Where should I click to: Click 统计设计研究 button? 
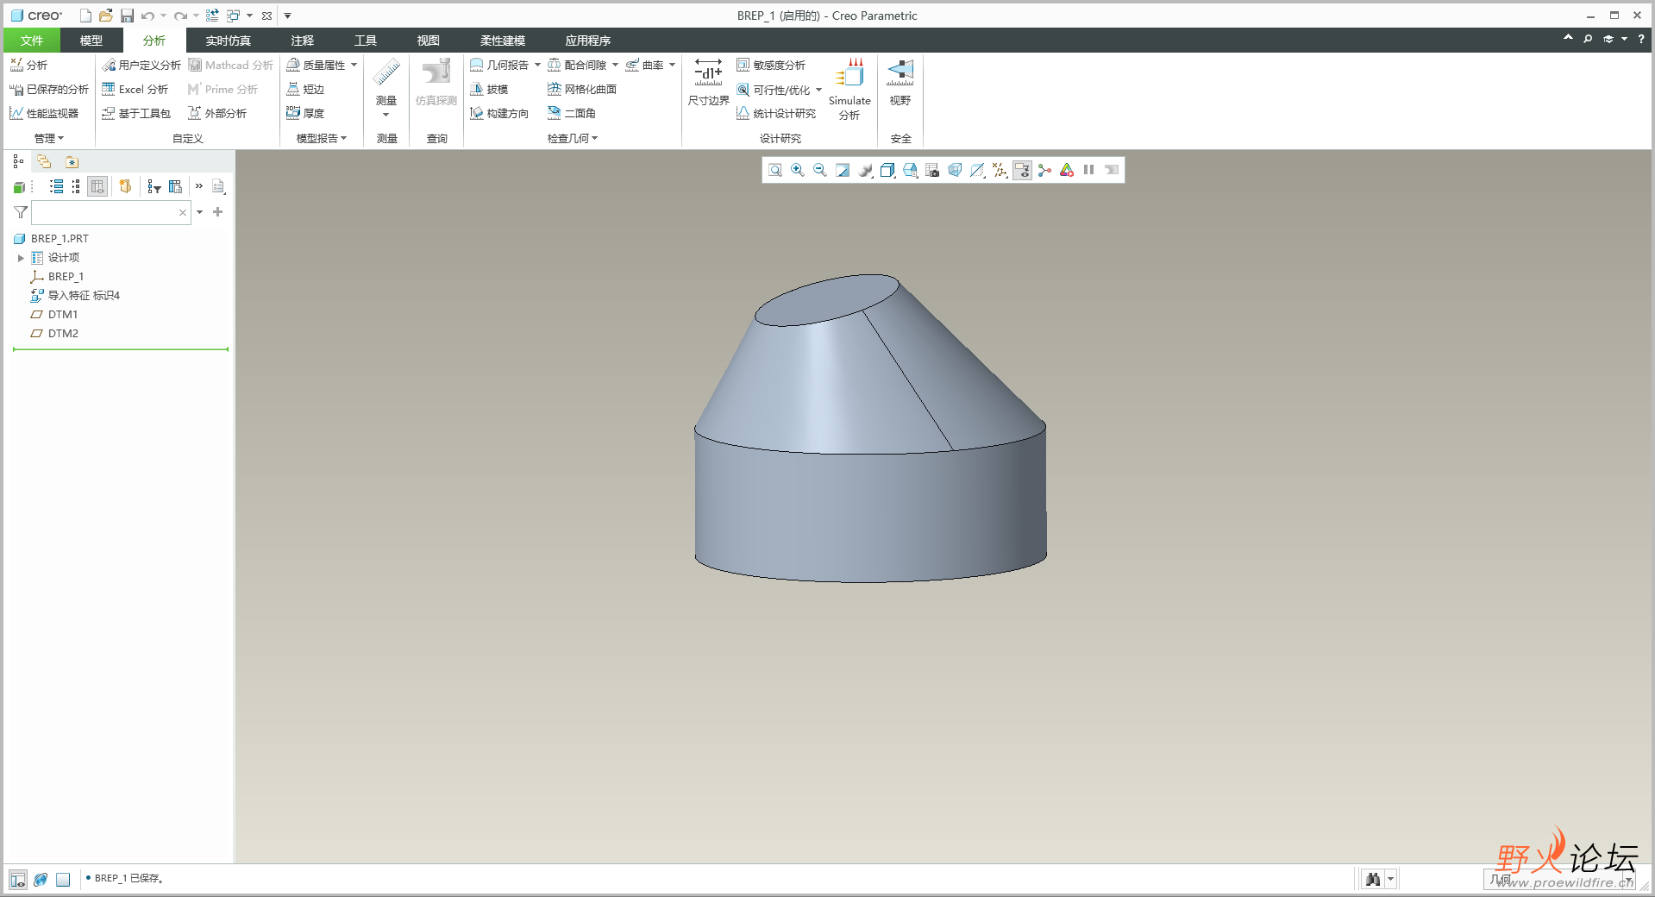point(776,113)
